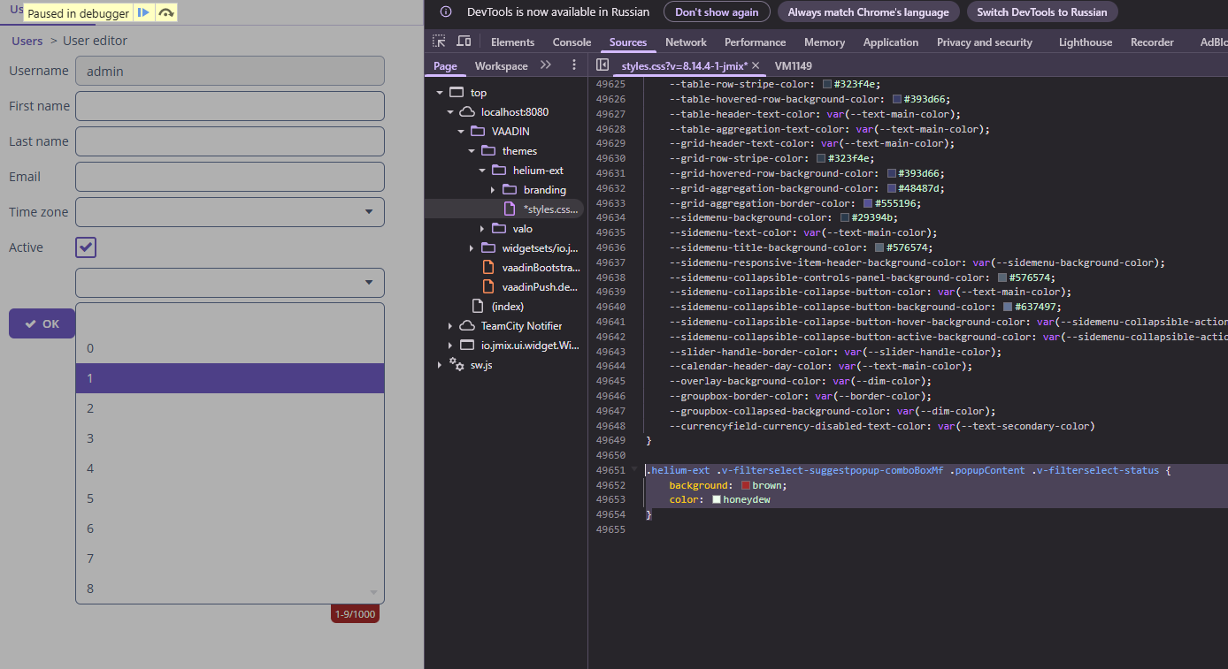Click the 1-9/1000 status label
The height and width of the screenshot is (669, 1228).
[355, 614]
